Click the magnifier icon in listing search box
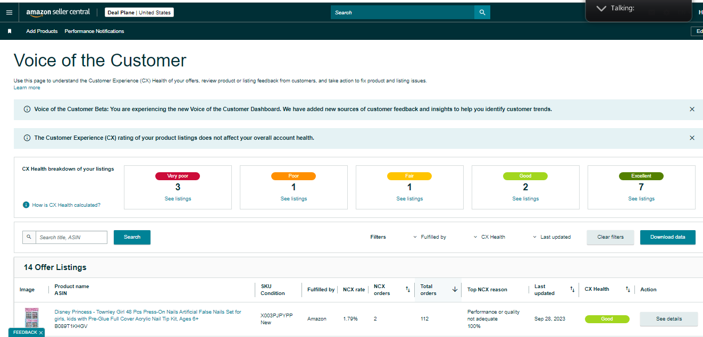This screenshot has width=703, height=337. point(29,237)
